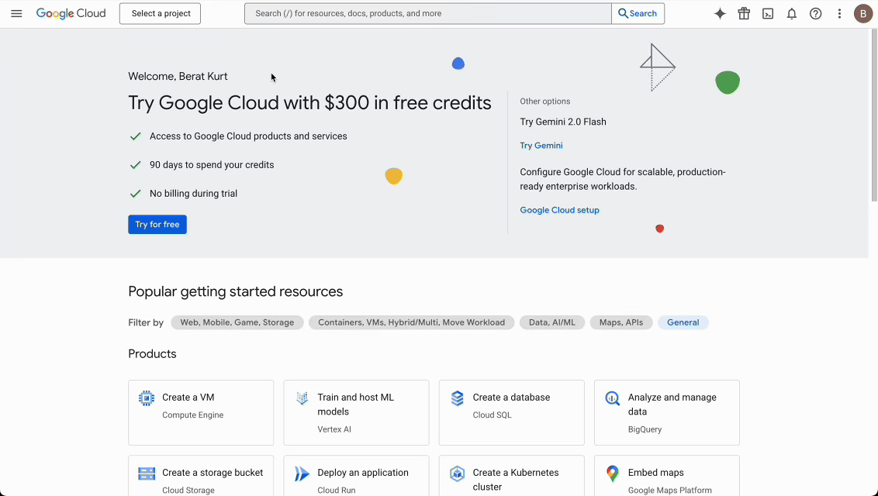Open the more options three-dot icon

(839, 13)
